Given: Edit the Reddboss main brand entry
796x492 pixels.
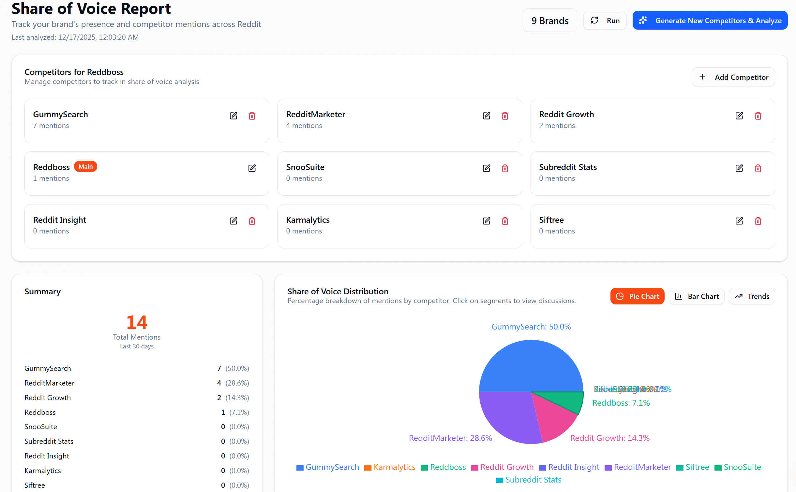Looking at the screenshot, I should pyautogui.click(x=252, y=168).
